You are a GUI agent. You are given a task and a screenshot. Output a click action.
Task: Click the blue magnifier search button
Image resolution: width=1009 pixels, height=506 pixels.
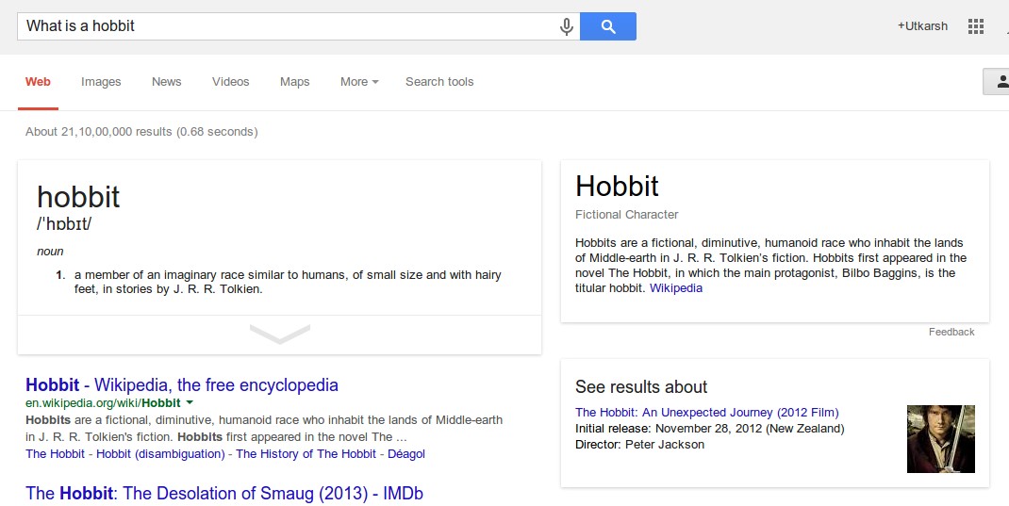tap(608, 26)
